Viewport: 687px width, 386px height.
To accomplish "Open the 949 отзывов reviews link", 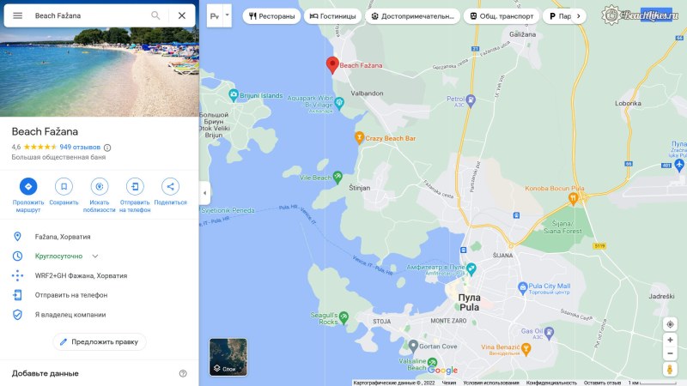I will coord(80,147).
